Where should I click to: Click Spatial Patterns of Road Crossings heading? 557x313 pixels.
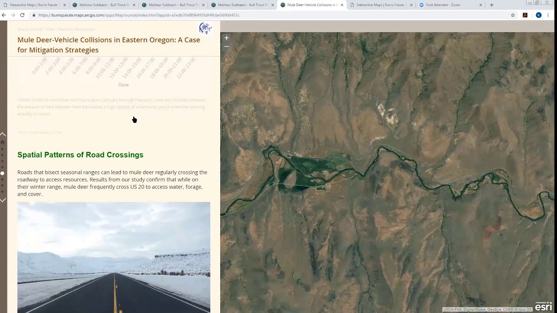(81, 155)
